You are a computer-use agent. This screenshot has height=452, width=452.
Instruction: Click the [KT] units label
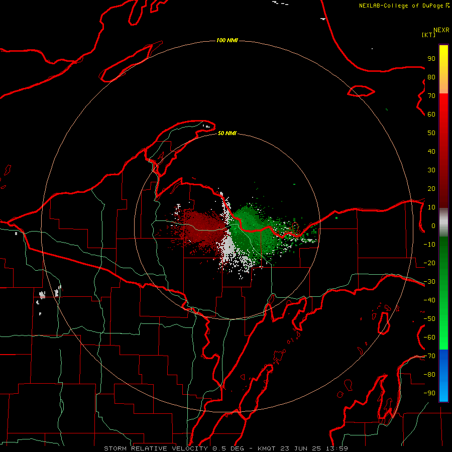tap(429, 35)
